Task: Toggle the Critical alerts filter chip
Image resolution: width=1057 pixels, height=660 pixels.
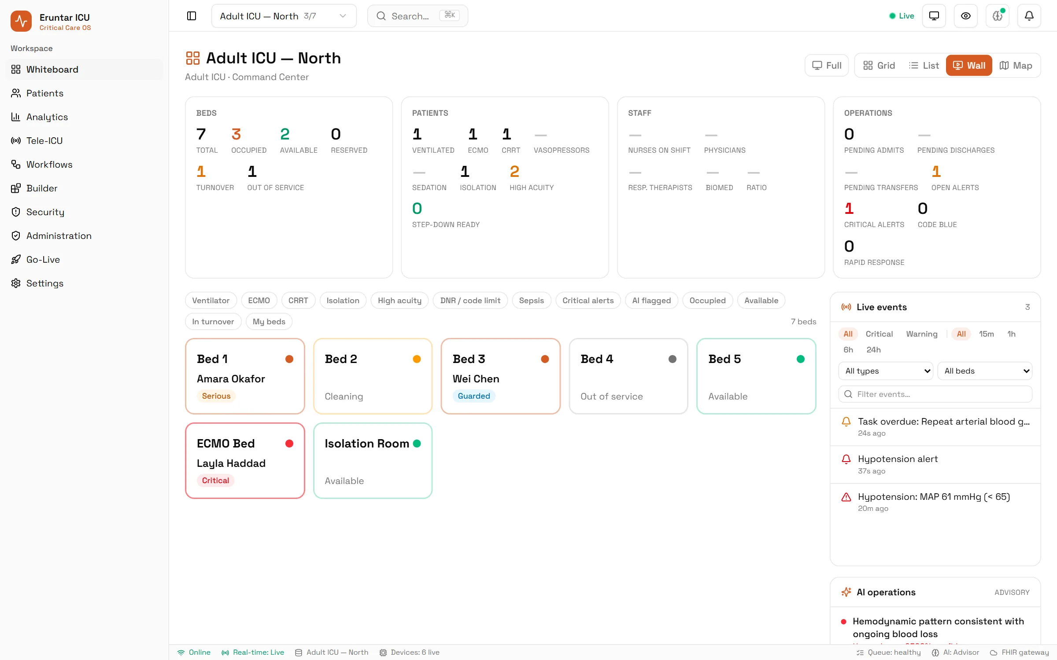Action: [x=588, y=301]
